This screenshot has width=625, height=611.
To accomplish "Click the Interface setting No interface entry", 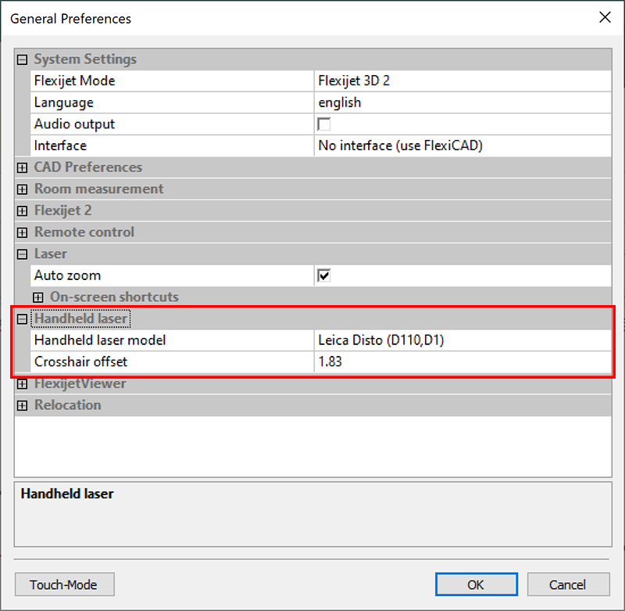I will tap(391, 146).
